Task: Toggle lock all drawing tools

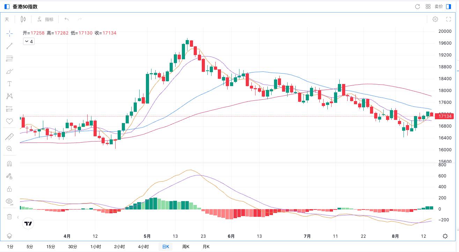Action: coord(9,189)
